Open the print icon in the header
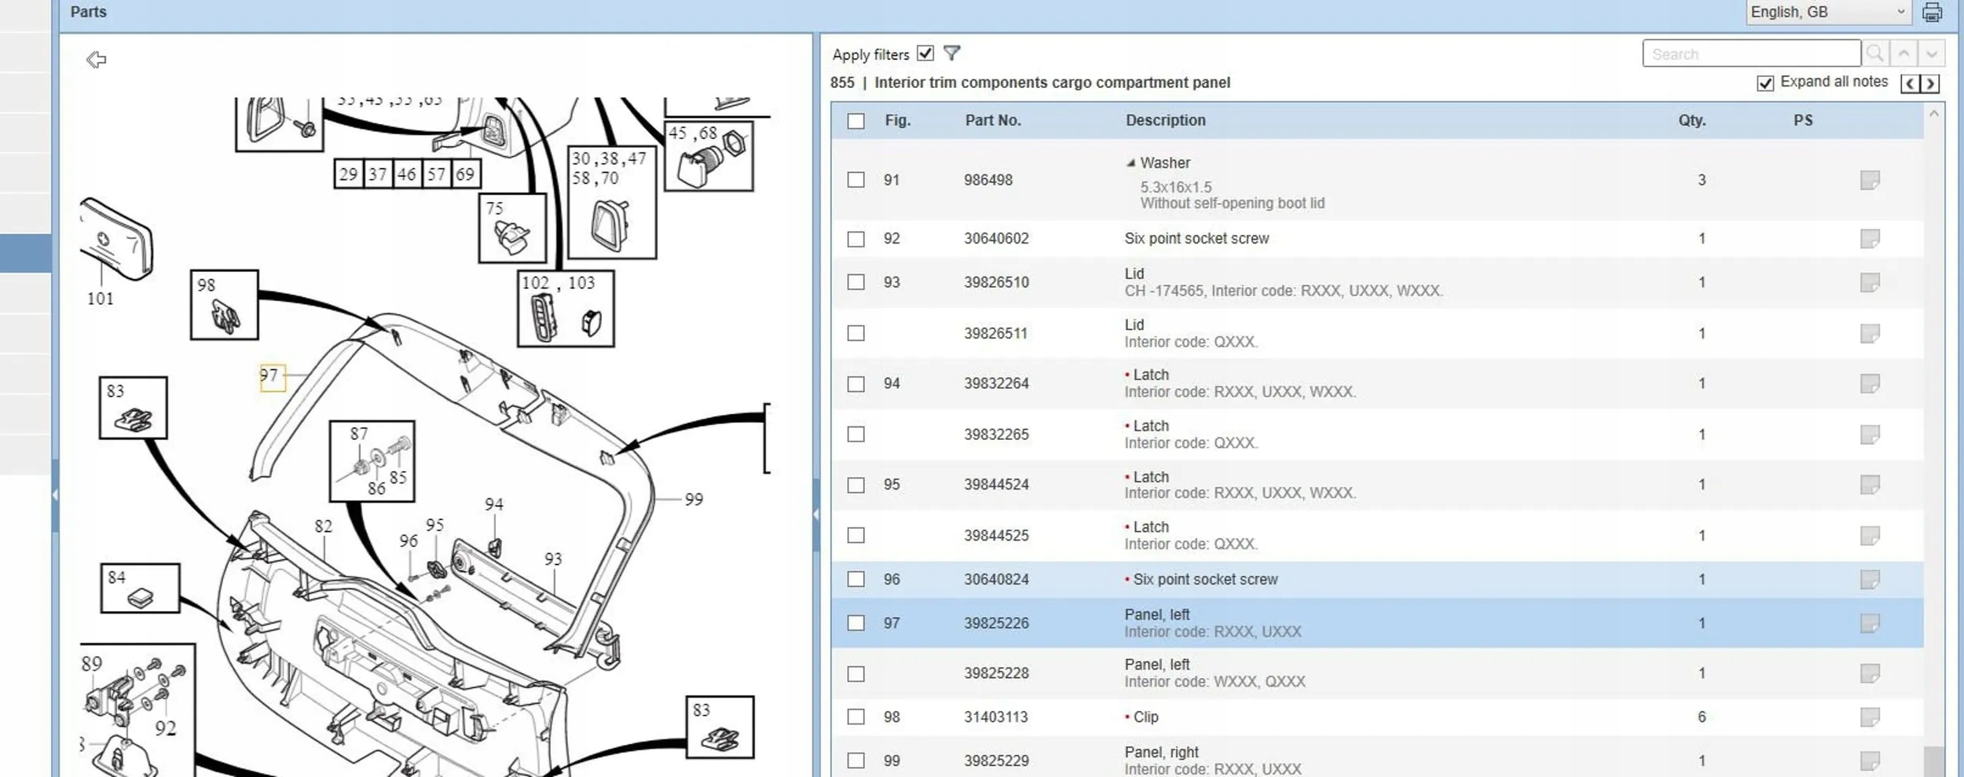1964x777 pixels. 1932,13
